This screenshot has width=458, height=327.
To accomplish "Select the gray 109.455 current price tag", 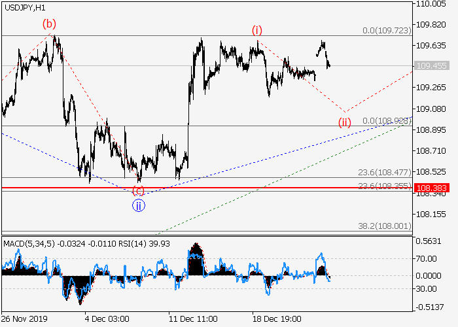I will click(431, 66).
